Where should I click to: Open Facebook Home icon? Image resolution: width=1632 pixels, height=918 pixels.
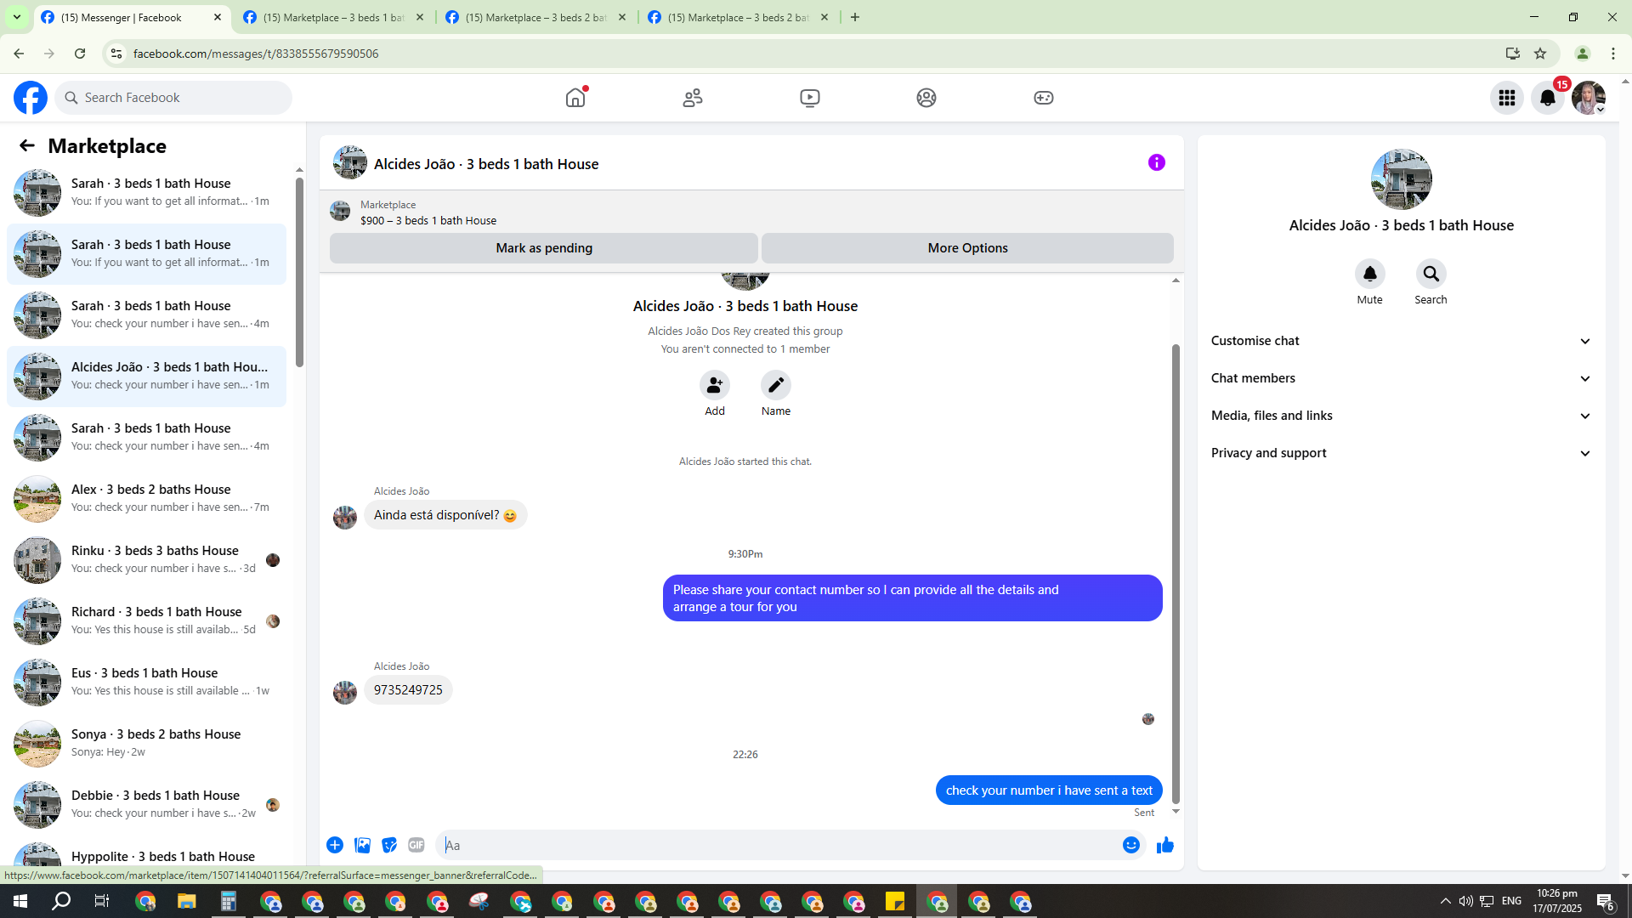pyautogui.click(x=575, y=98)
